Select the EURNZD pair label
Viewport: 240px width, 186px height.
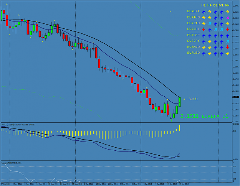[194, 47]
